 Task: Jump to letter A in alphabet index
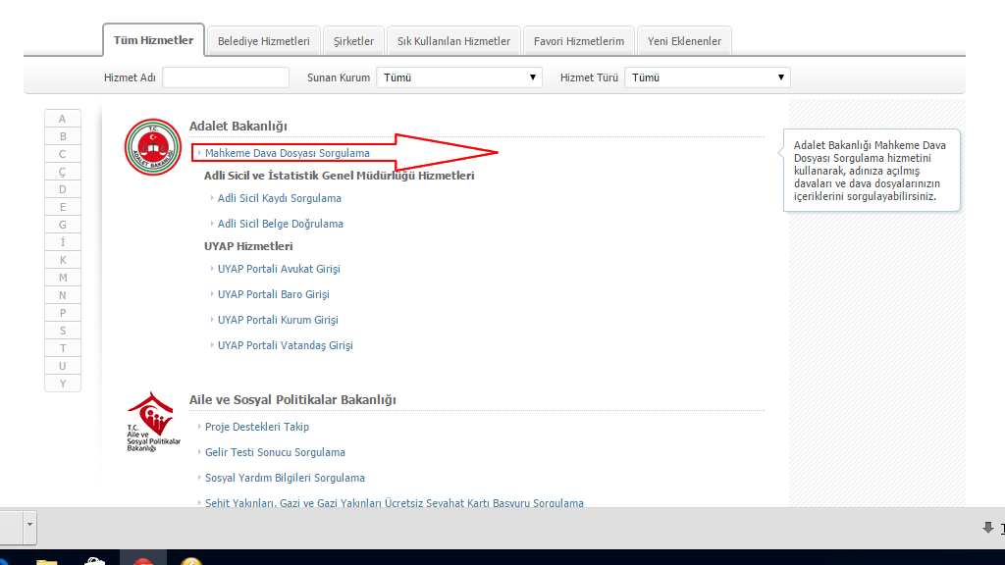pos(62,119)
